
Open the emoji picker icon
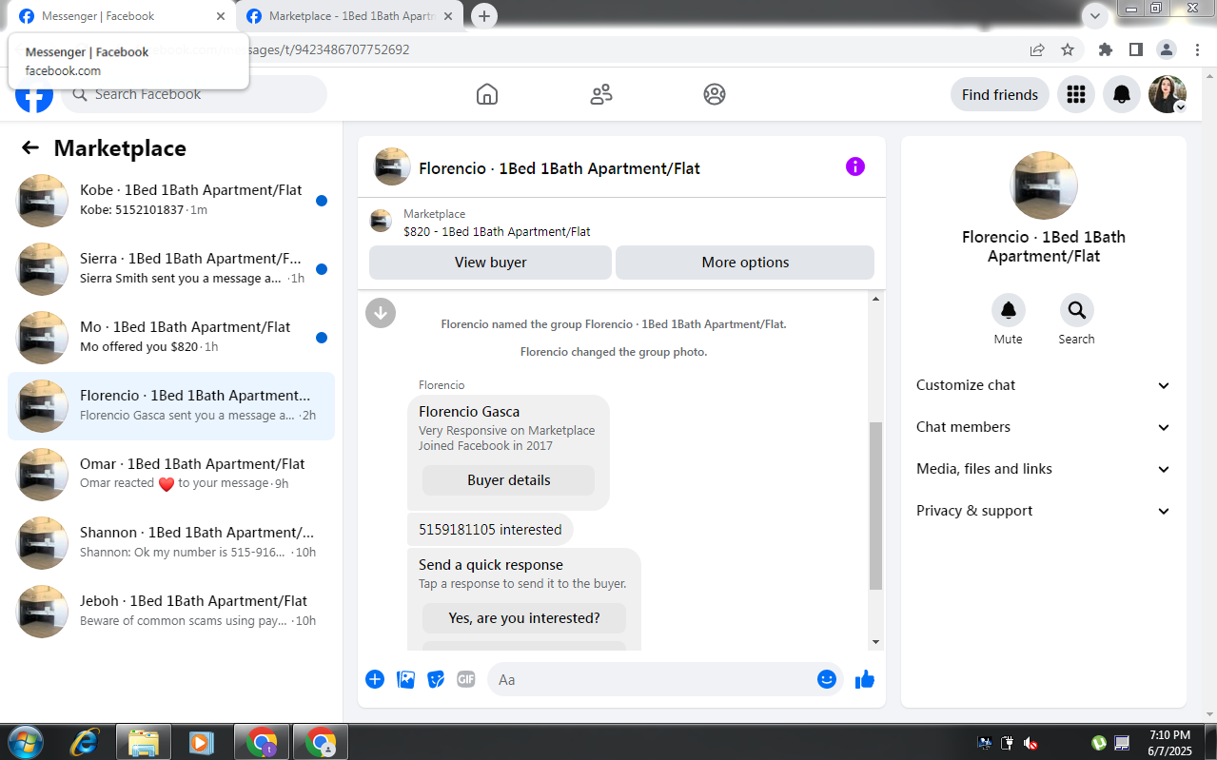tap(827, 679)
